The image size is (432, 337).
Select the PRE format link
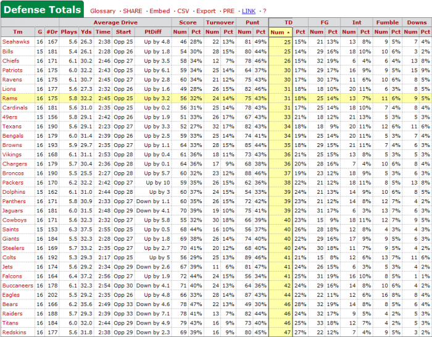[x=229, y=11]
